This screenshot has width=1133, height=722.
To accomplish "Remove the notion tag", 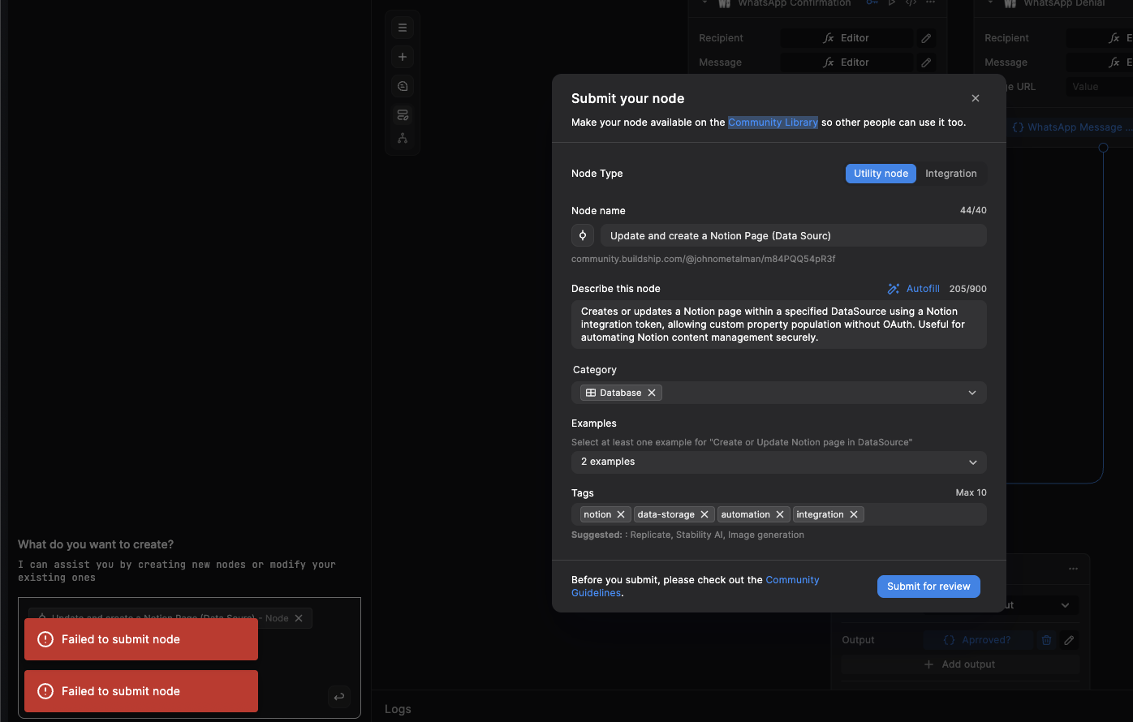I will point(621,514).
